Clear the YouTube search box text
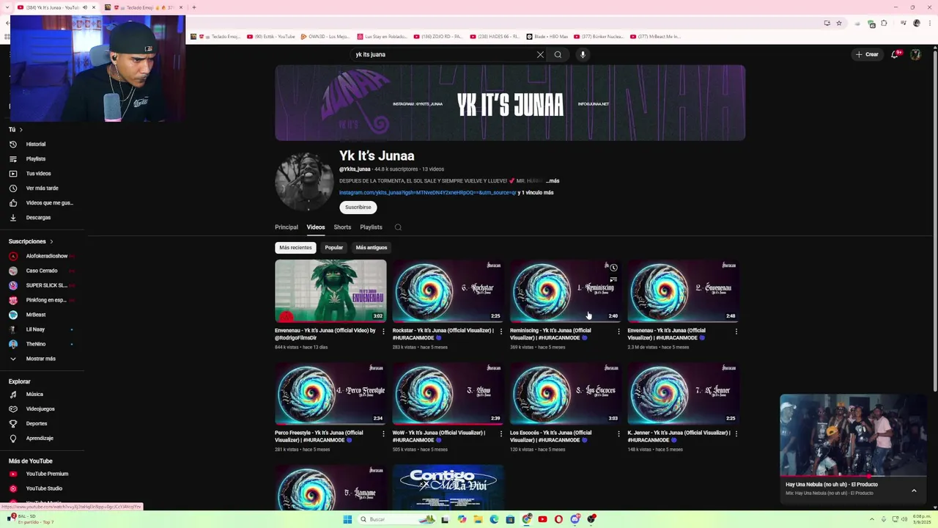 [540, 54]
